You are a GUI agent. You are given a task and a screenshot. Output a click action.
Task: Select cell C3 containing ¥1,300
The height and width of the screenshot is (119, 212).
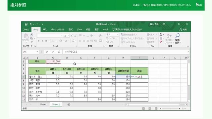click(x=53, y=61)
